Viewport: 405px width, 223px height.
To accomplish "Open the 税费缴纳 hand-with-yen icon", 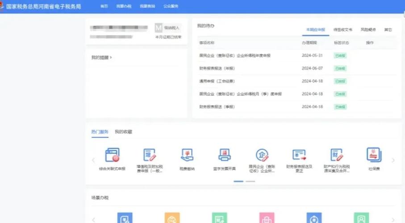I will (187, 155).
